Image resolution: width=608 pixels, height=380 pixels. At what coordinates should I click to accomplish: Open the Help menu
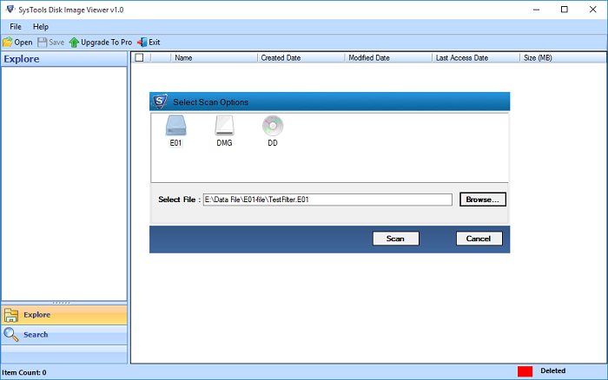coord(40,27)
